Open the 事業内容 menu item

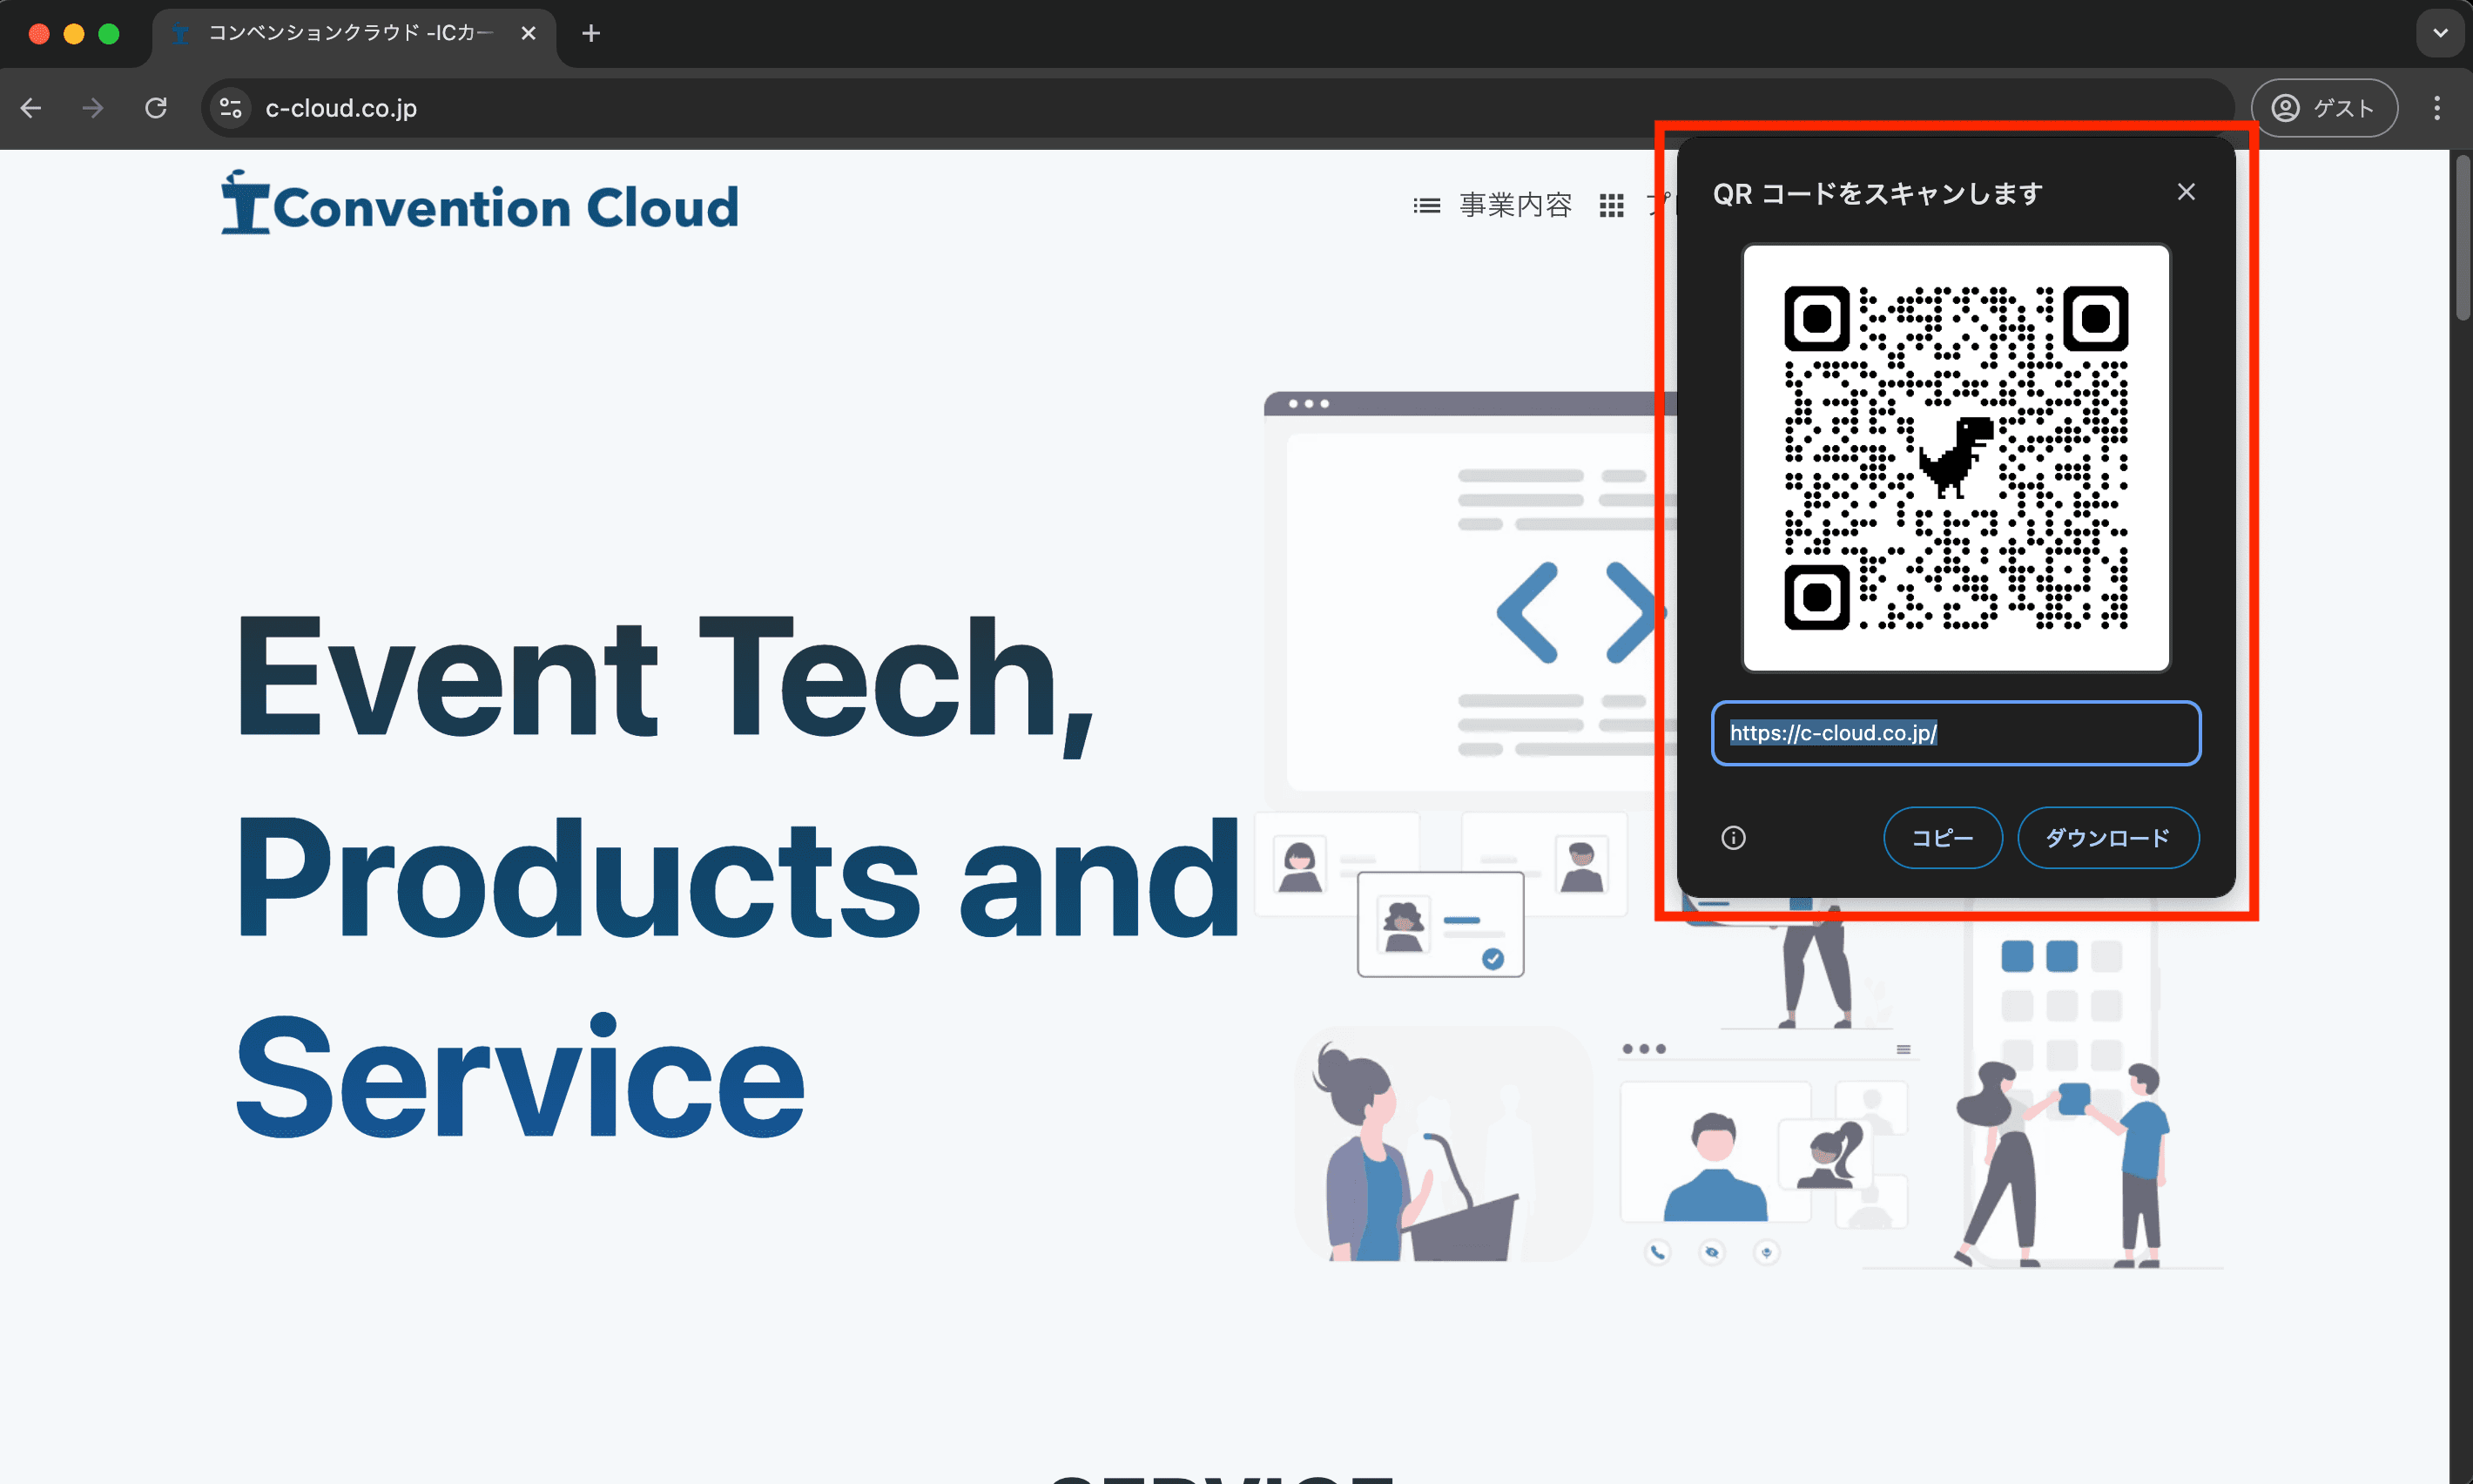coord(1514,205)
